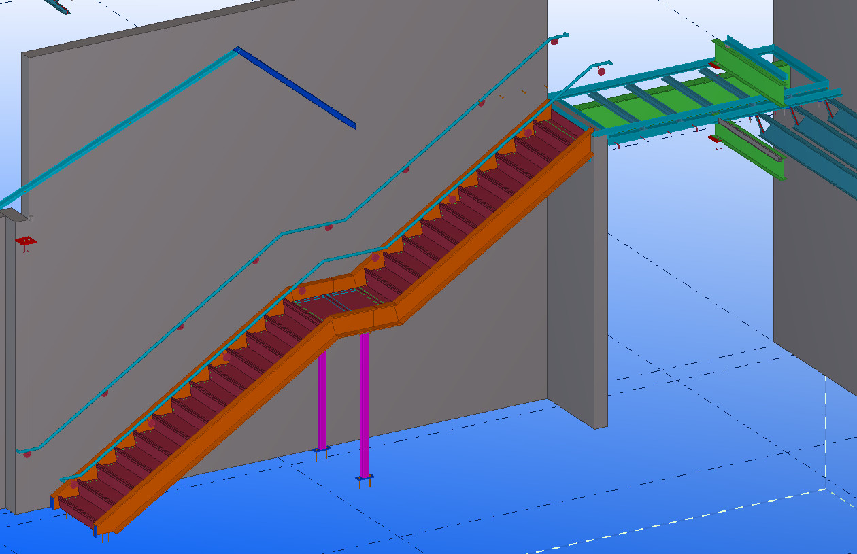
Task: Click the blue end plate at stair bottom
Action: pos(52,502)
